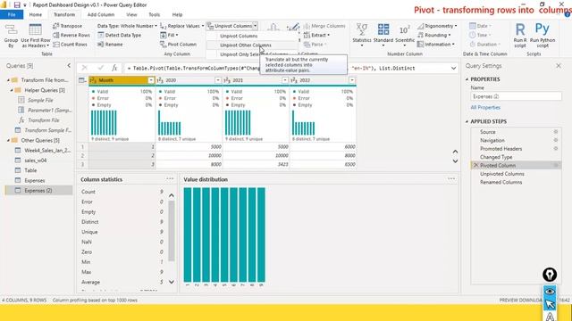
Task: Collapse Helper Queries folder
Action: point(12,90)
